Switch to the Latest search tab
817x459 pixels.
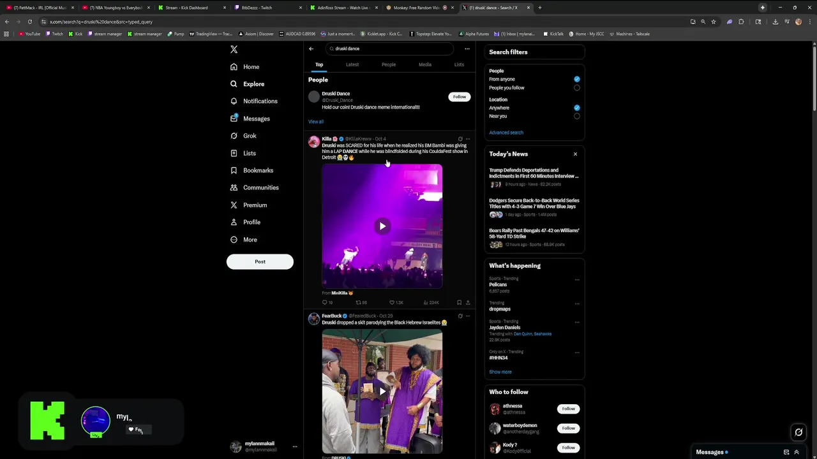tap(352, 64)
